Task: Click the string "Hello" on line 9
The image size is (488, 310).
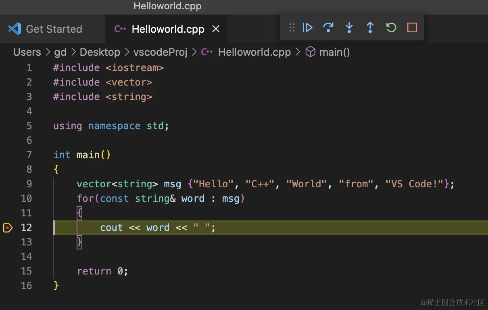Action: pyautogui.click(x=213, y=184)
